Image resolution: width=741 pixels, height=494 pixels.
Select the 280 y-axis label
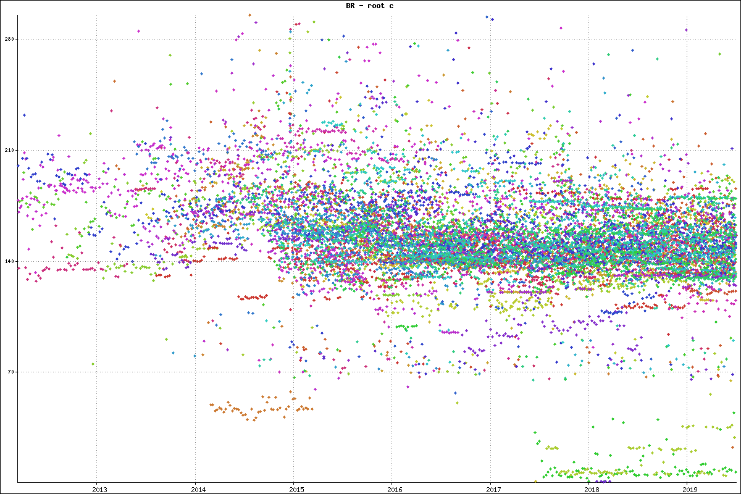(9, 40)
